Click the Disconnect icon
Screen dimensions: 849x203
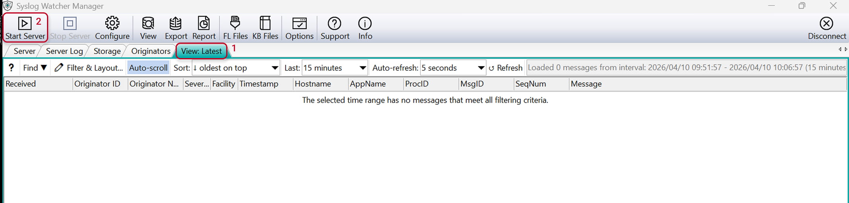(x=826, y=23)
